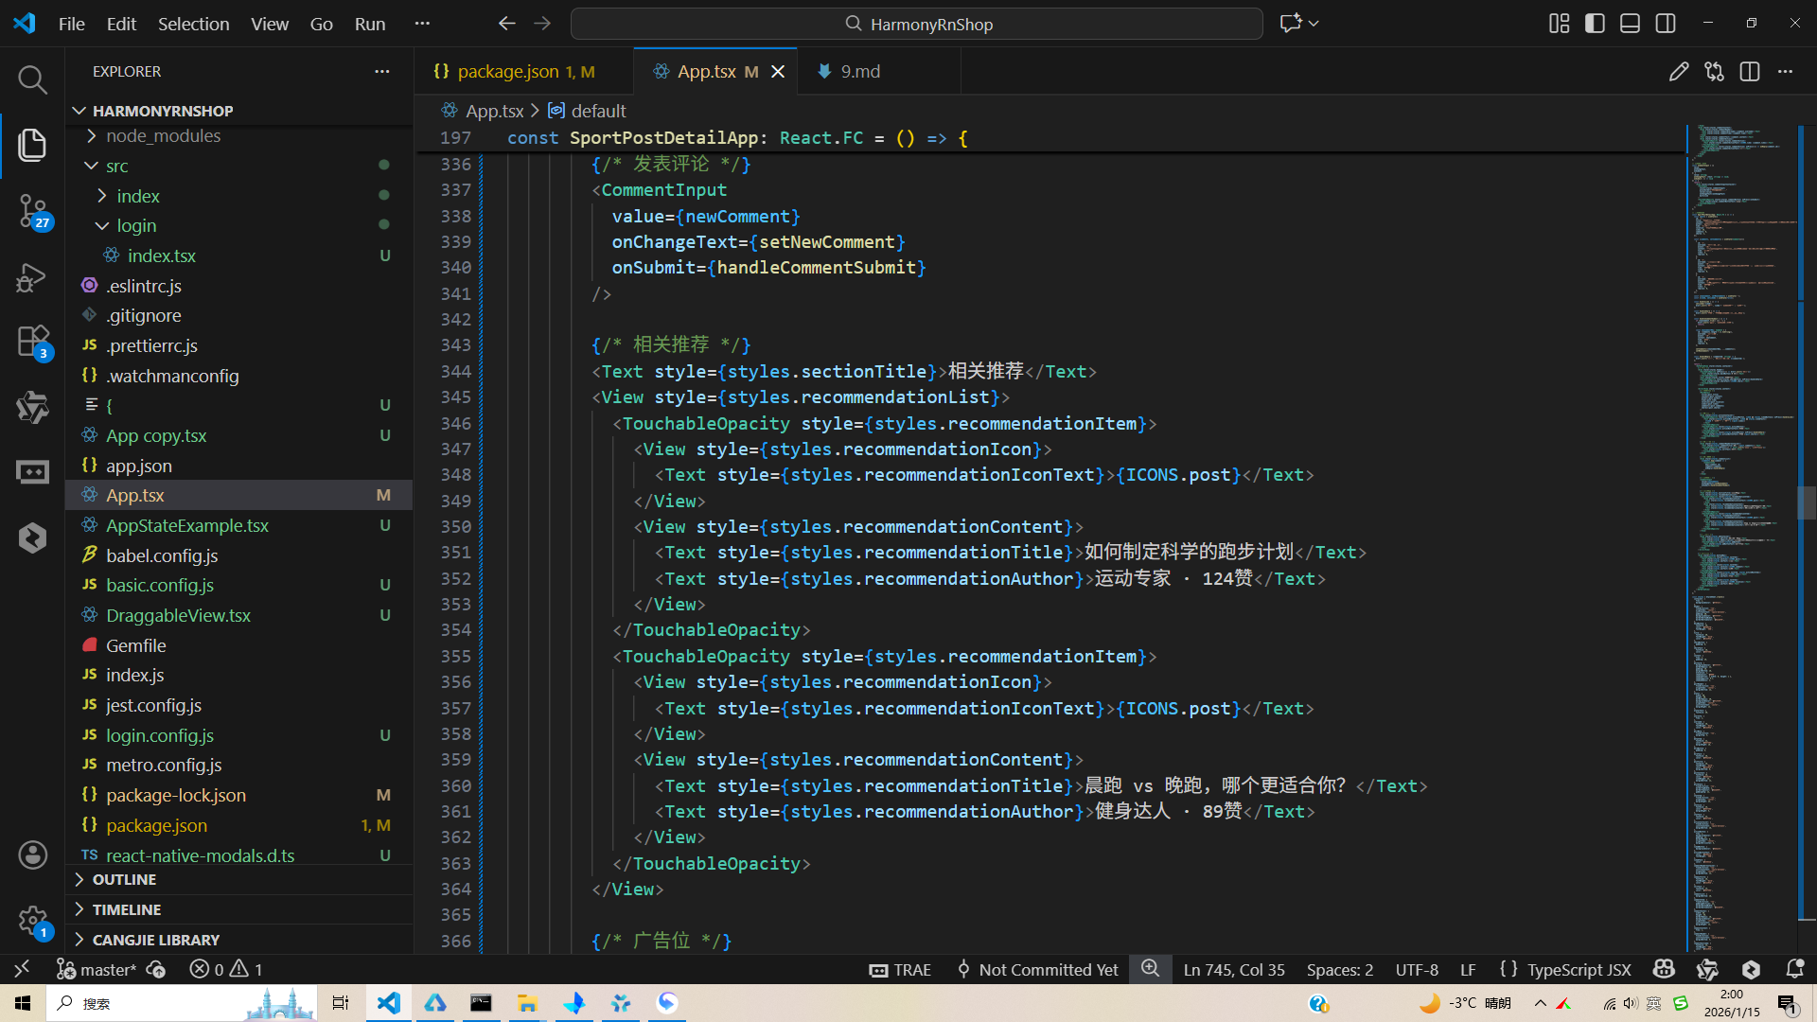Open notifications bell in status bar
1817x1022 pixels.
[x=1794, y=969]
